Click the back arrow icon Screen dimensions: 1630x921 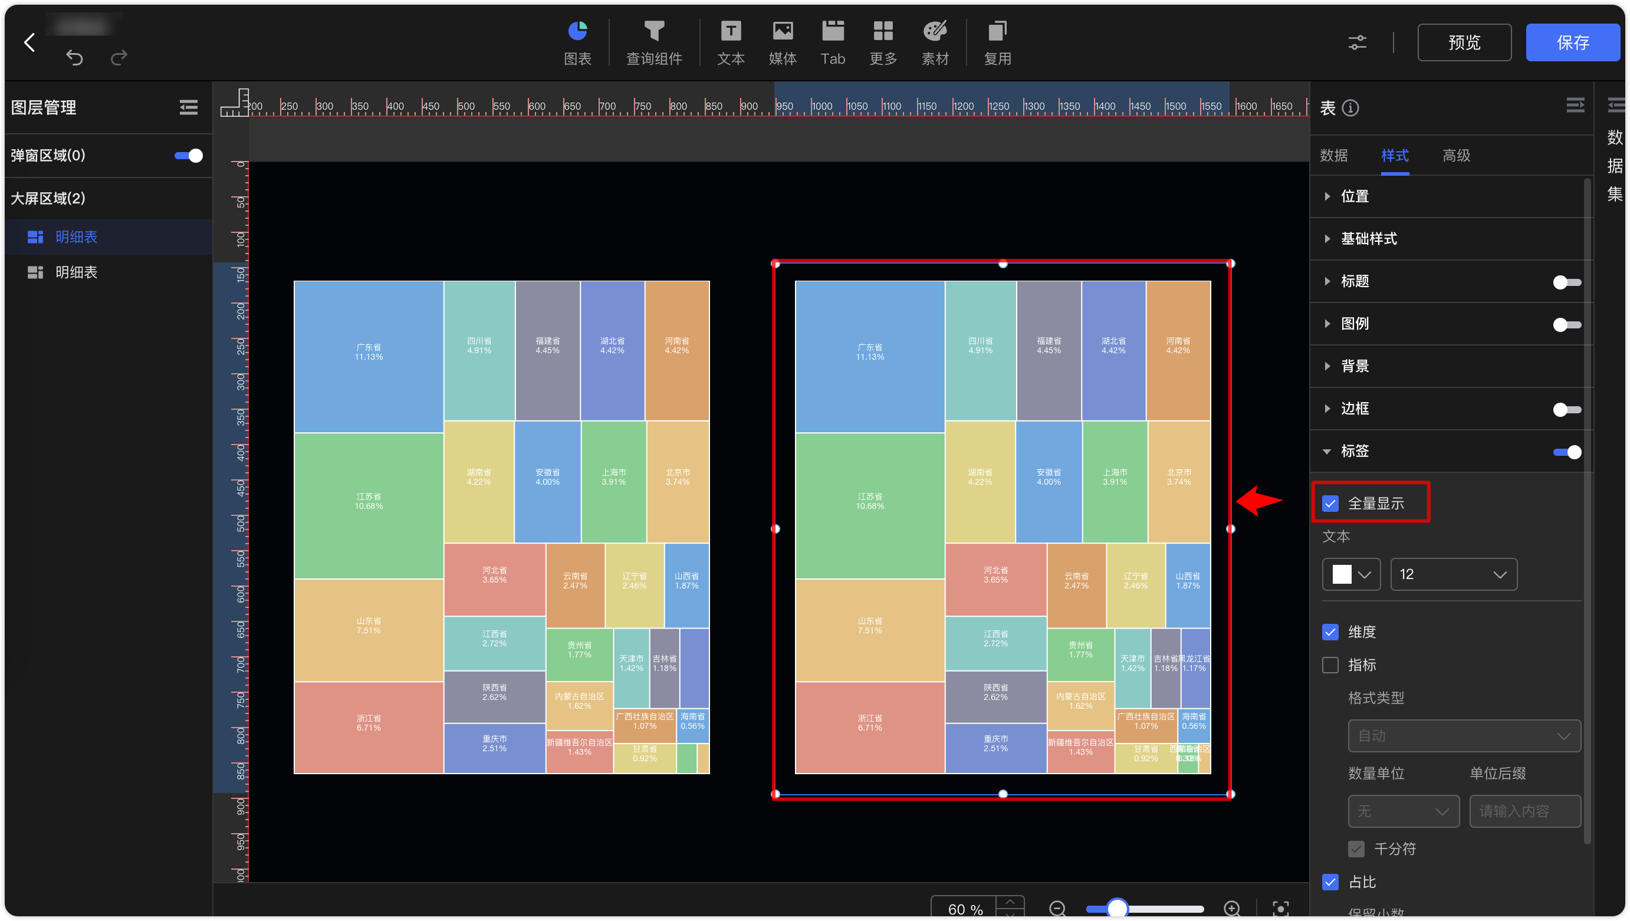pyautogui.click(x=29, y=42)
